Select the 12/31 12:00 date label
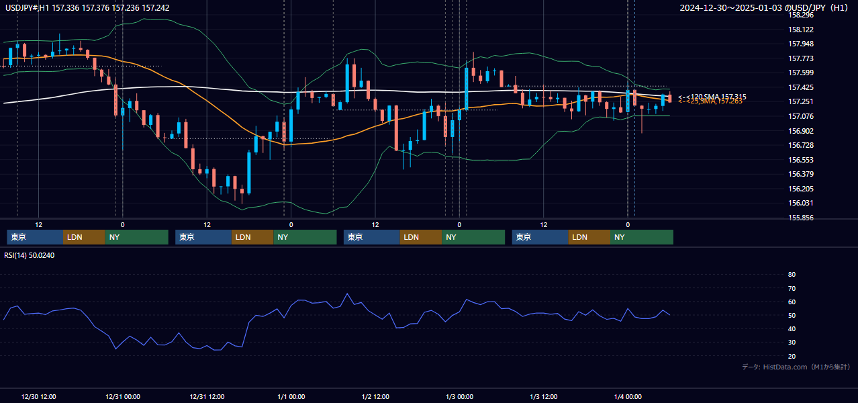The width and height of the screenshot is (858, 403). click(207, 396)
